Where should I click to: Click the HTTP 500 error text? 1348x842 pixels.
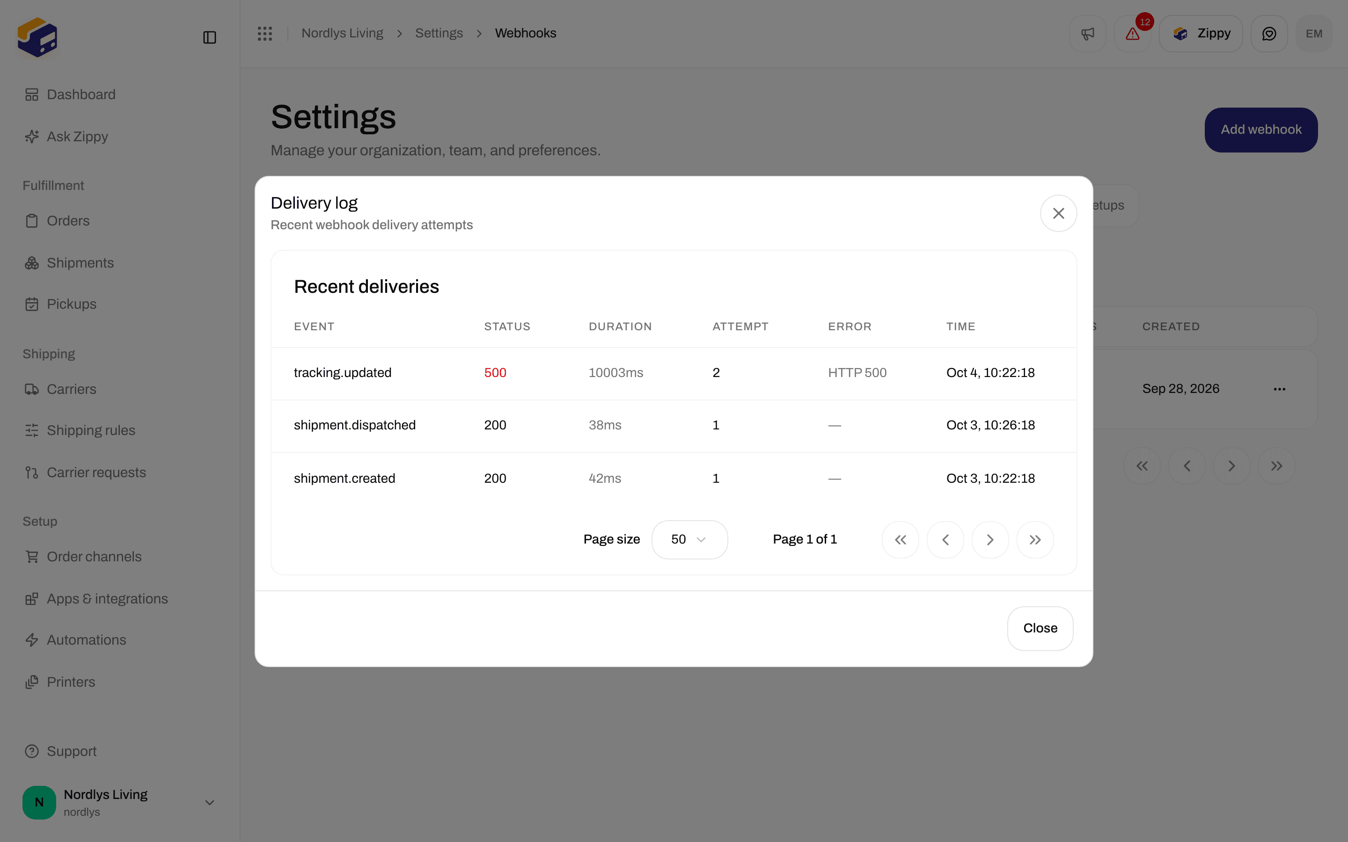[x=857, y=373]
